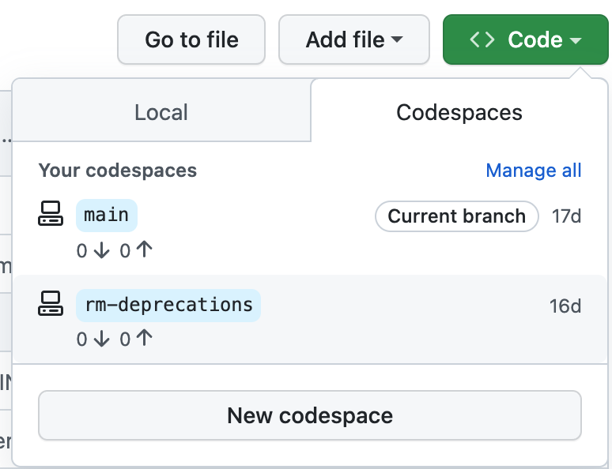Screen dimensions: 612x469
Task: Open the Add file dropdown
Action: (354, 39)
